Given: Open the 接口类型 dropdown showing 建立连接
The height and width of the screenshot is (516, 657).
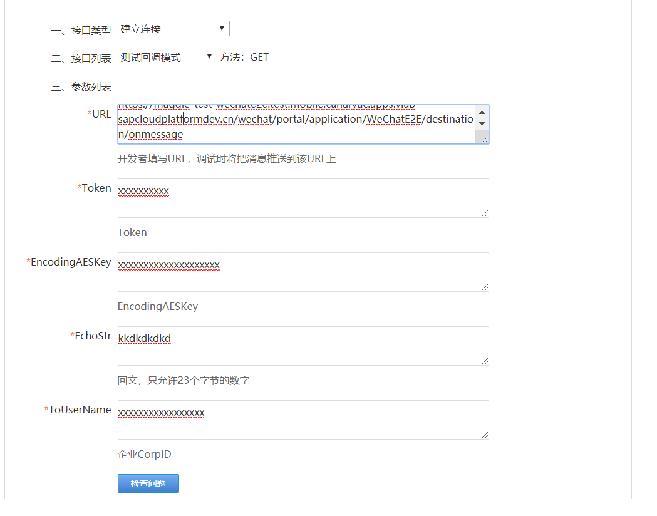Looking at the screenshot, I should pos(173,28).
